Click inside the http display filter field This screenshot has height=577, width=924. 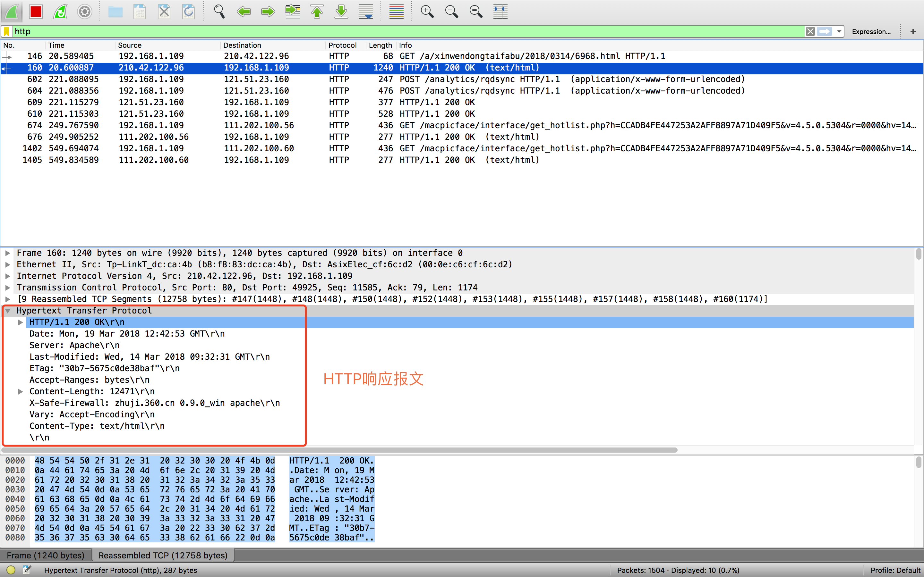(x=382, y=31)
